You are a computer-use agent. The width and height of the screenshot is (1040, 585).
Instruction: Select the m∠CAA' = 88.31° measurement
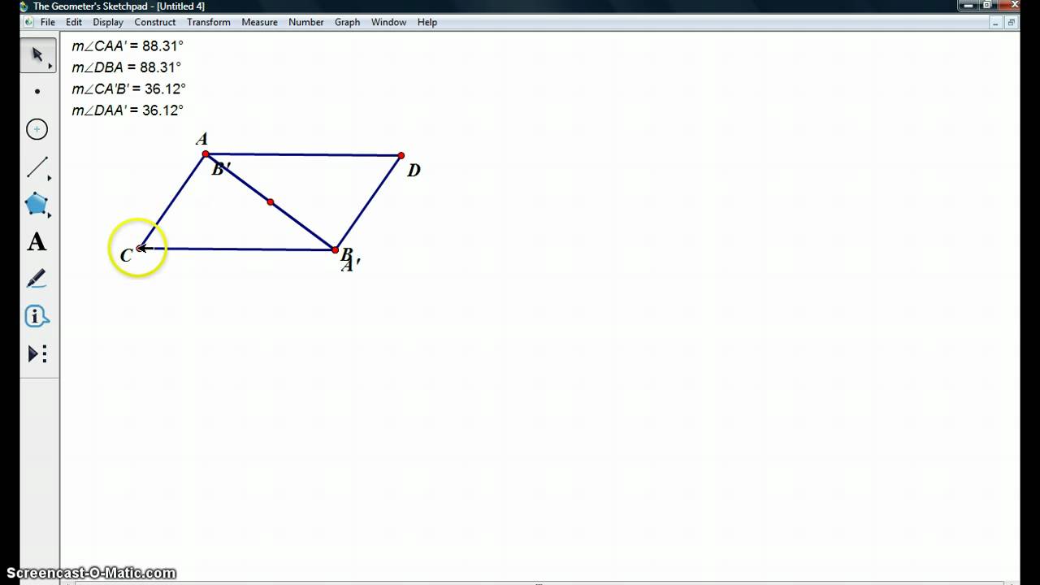[128, 46]
